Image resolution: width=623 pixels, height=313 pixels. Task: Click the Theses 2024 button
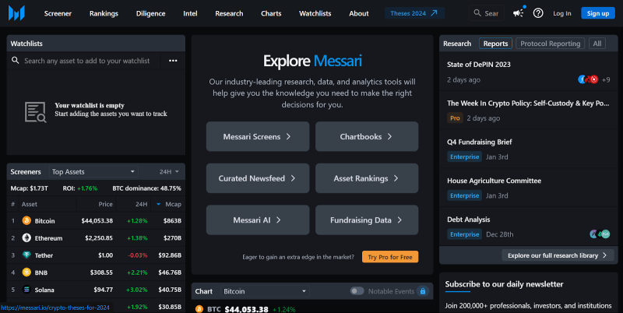click(x=414, y=13)
